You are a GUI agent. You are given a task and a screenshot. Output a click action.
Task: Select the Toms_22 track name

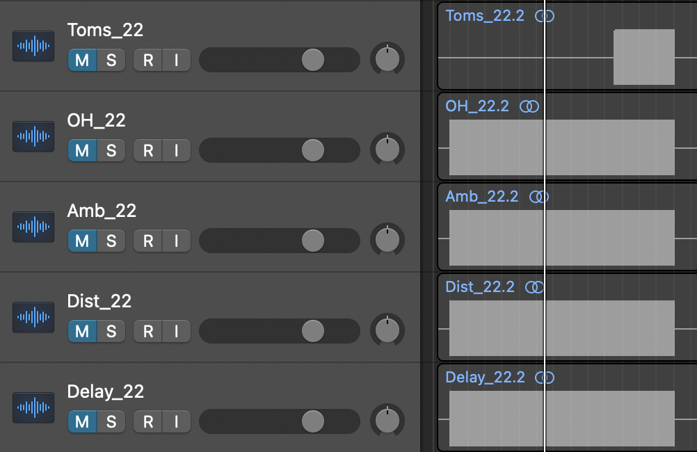point(105,30)
